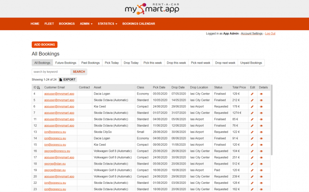View details eye icon for booking 18
Screen dimensions: 309x192
coord(261,164)
